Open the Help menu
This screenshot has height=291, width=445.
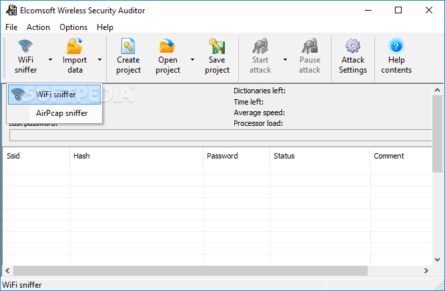(105, 27)
